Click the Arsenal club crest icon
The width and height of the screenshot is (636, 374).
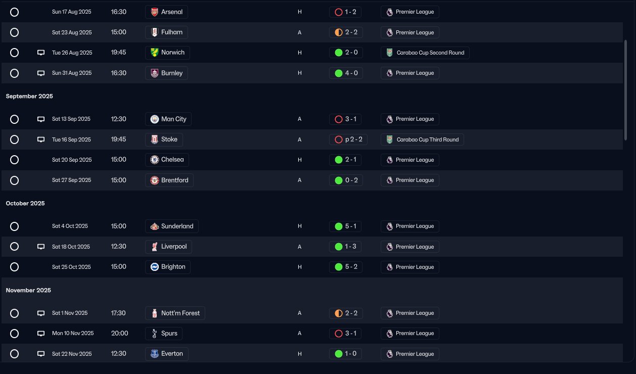(x=155, y=12)
